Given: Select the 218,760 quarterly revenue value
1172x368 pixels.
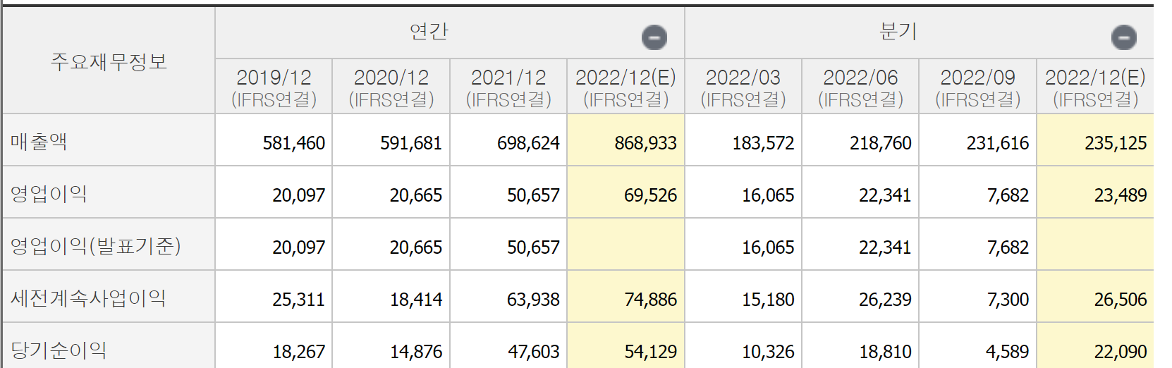Looking at the screenshot, I should (x=881, y=143).
